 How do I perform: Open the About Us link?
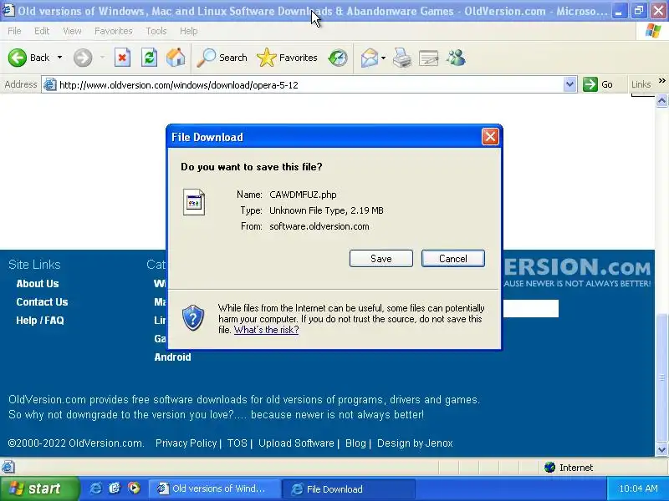(38, 284)
